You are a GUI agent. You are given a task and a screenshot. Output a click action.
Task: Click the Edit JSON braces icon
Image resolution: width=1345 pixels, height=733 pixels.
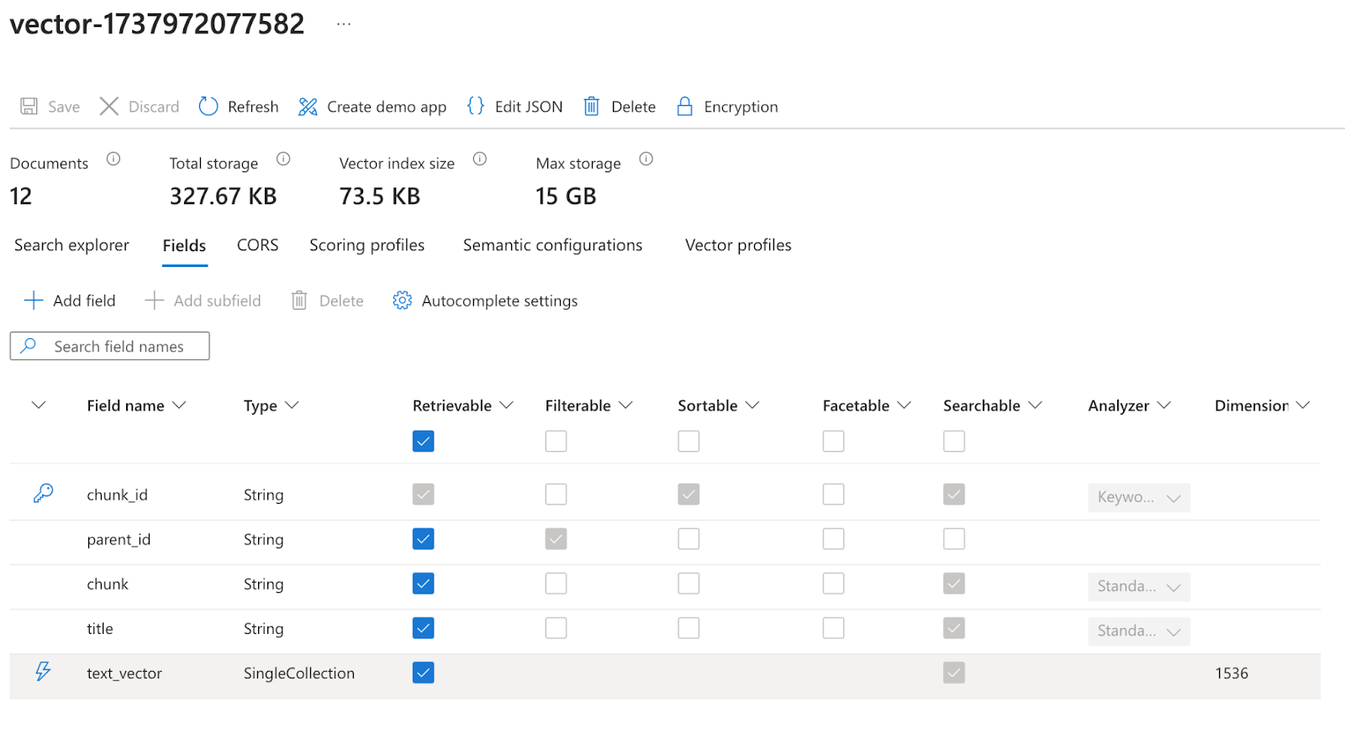point(476,106)
